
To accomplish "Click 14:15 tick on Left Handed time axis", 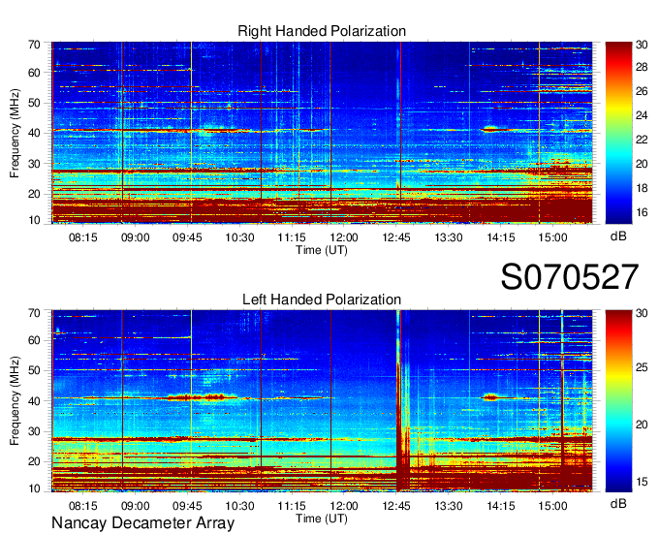I will click(501, 506).
